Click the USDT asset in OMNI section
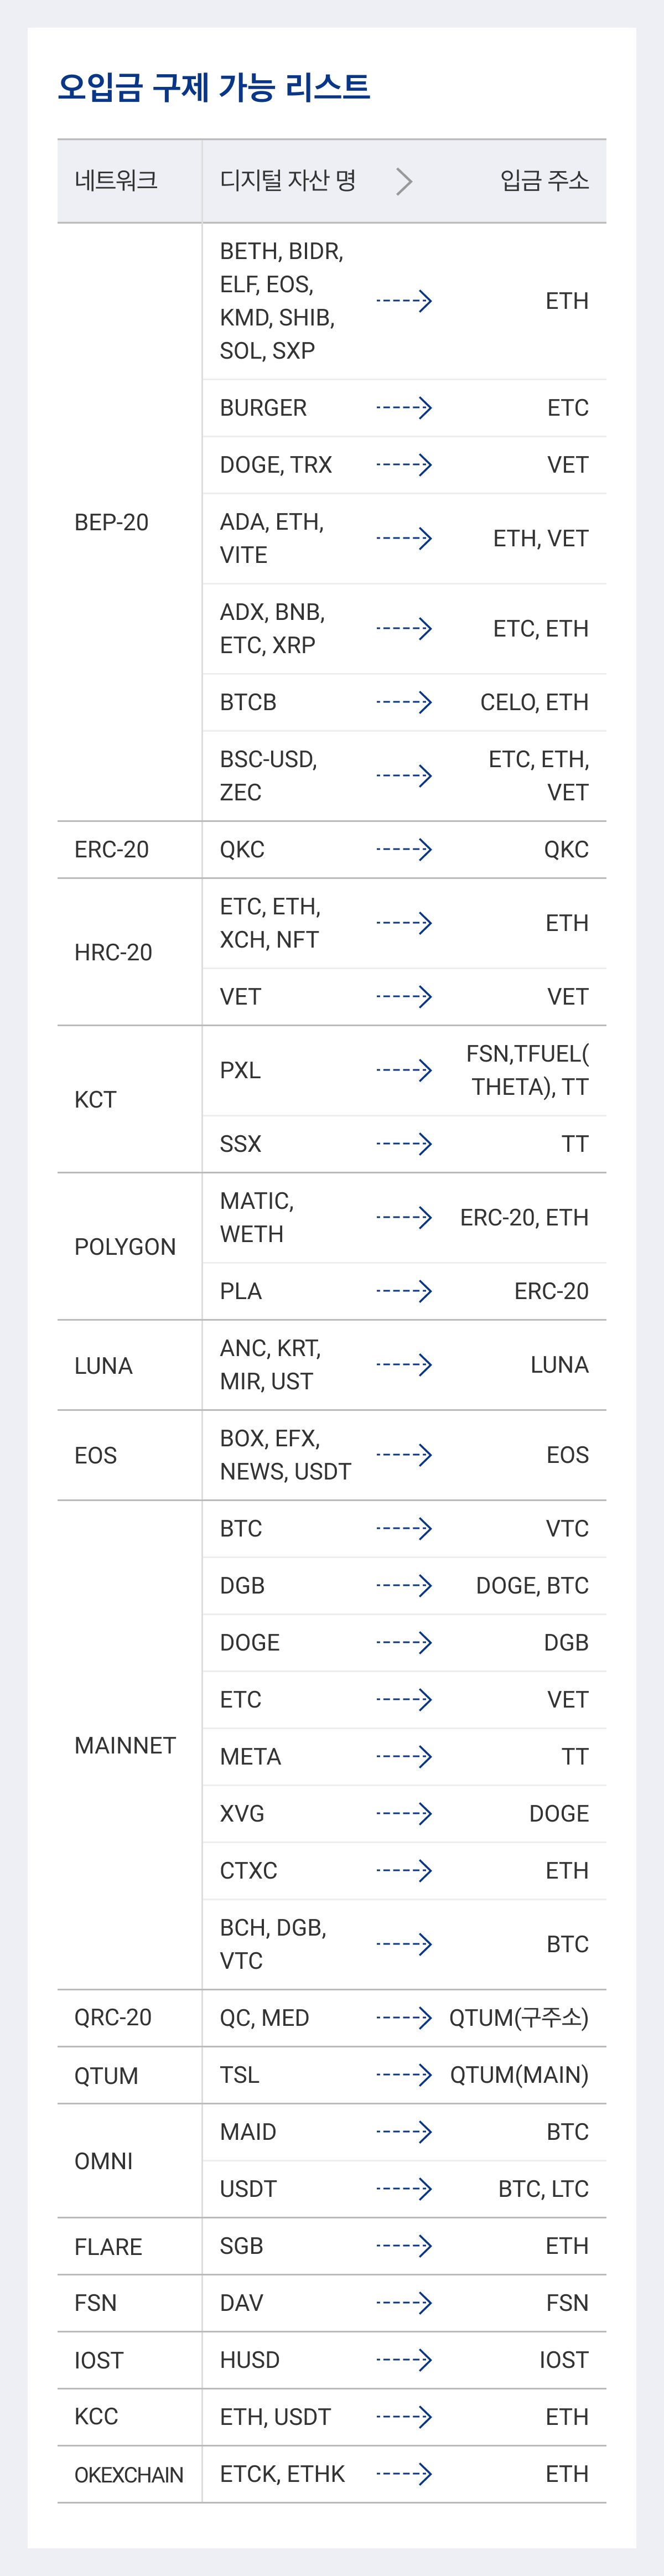This screenshot has height=2576, width=664. (x=248, y=2189)
